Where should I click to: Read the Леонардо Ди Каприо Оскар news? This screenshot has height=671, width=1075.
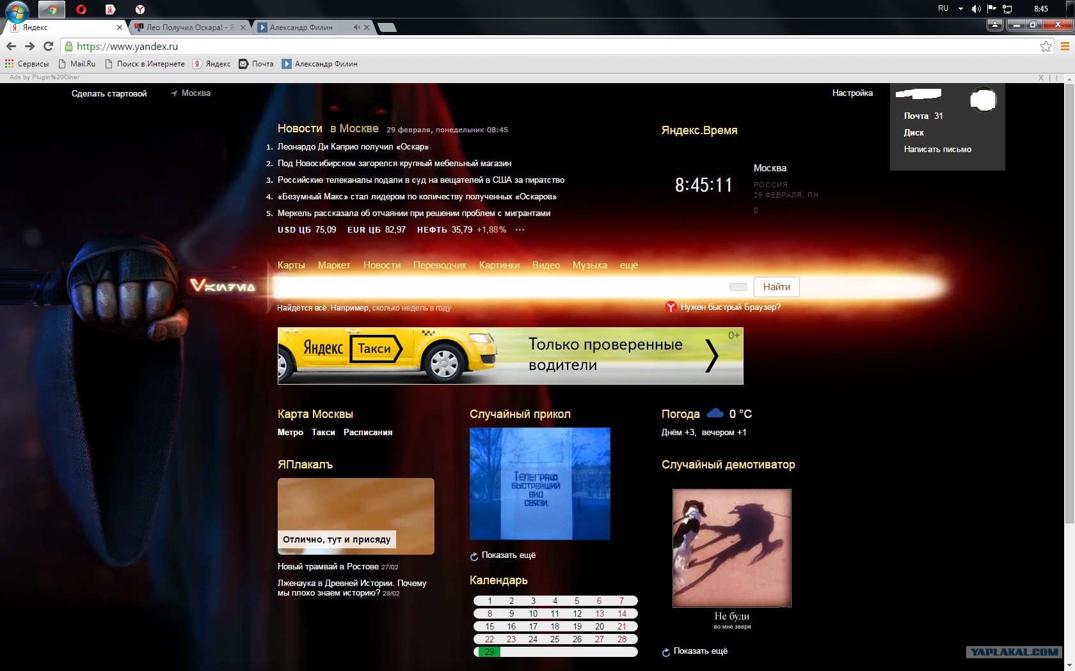[x=353, y=146]
